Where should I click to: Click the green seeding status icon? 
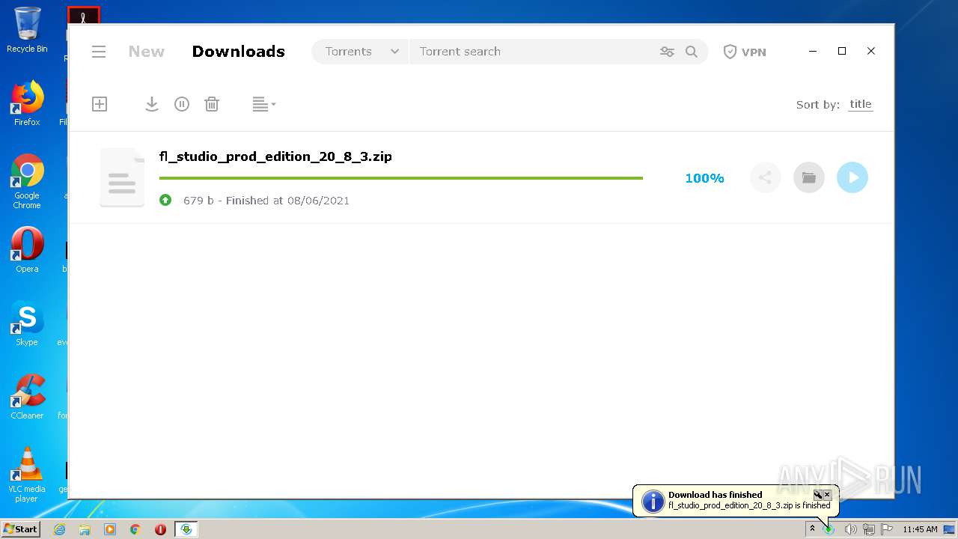click(165, 200)
